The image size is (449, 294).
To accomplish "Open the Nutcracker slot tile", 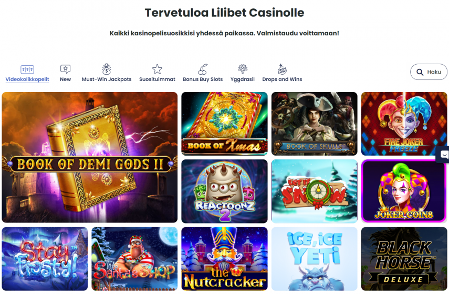I will click(225, 259).
